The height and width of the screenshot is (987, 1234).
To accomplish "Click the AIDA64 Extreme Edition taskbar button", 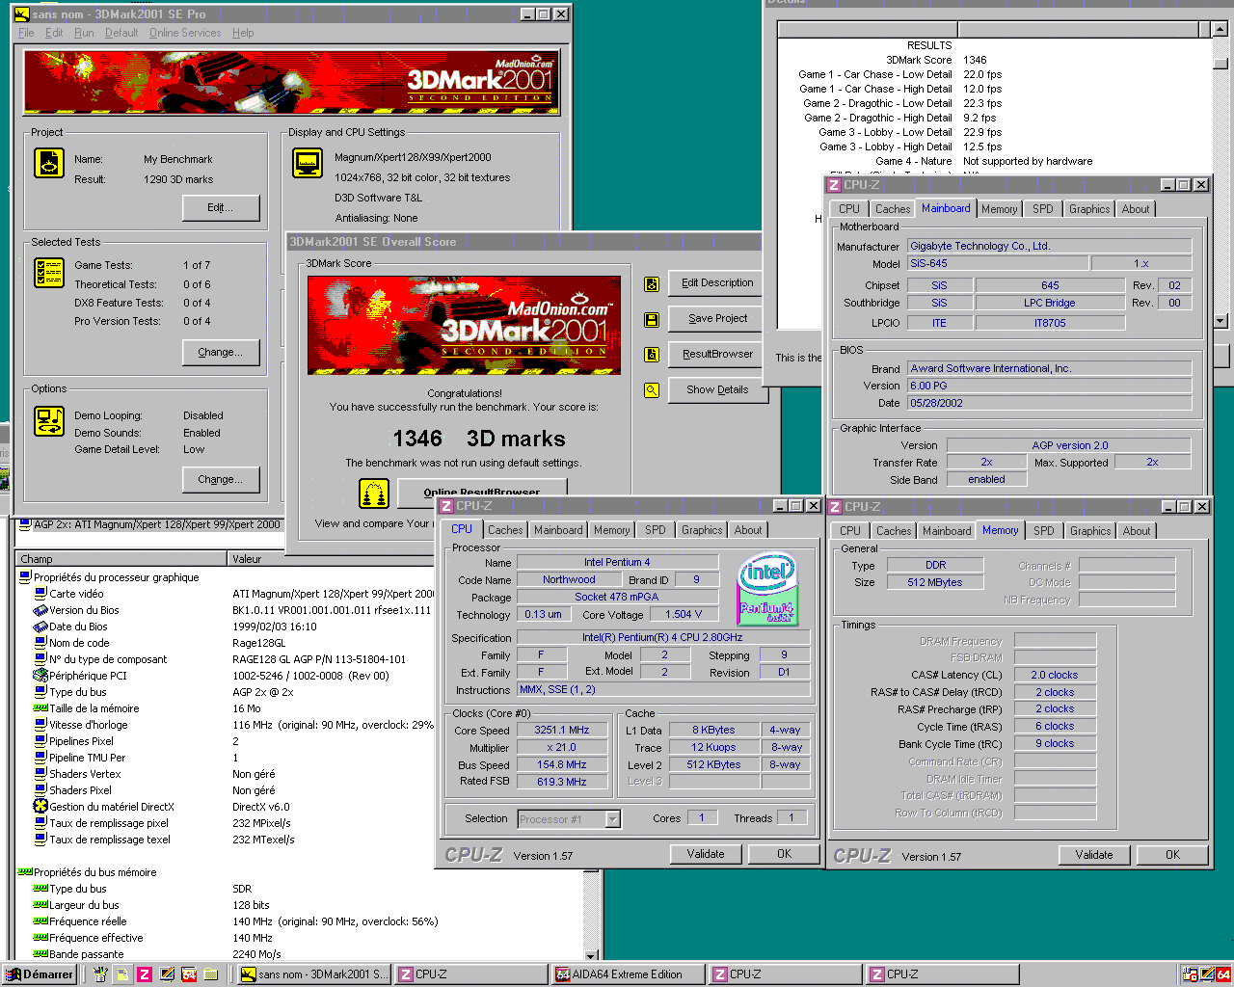I will coord(627,974).
